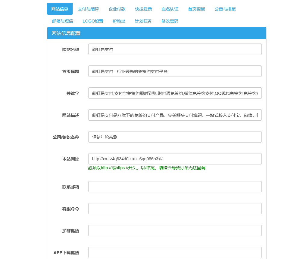The image size is (300, 259).
Task: Click inside the 关键字 field
Action: [175, 93]
